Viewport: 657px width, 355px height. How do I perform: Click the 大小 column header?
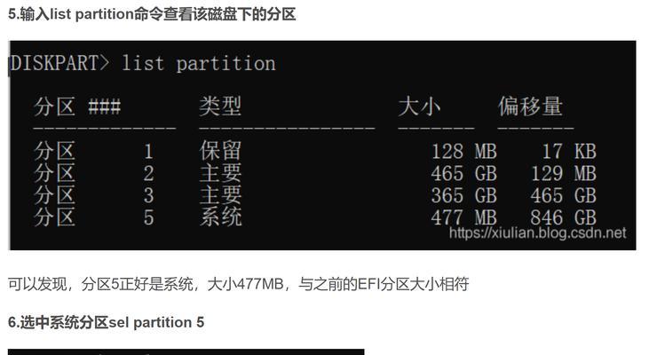[419, 106]
